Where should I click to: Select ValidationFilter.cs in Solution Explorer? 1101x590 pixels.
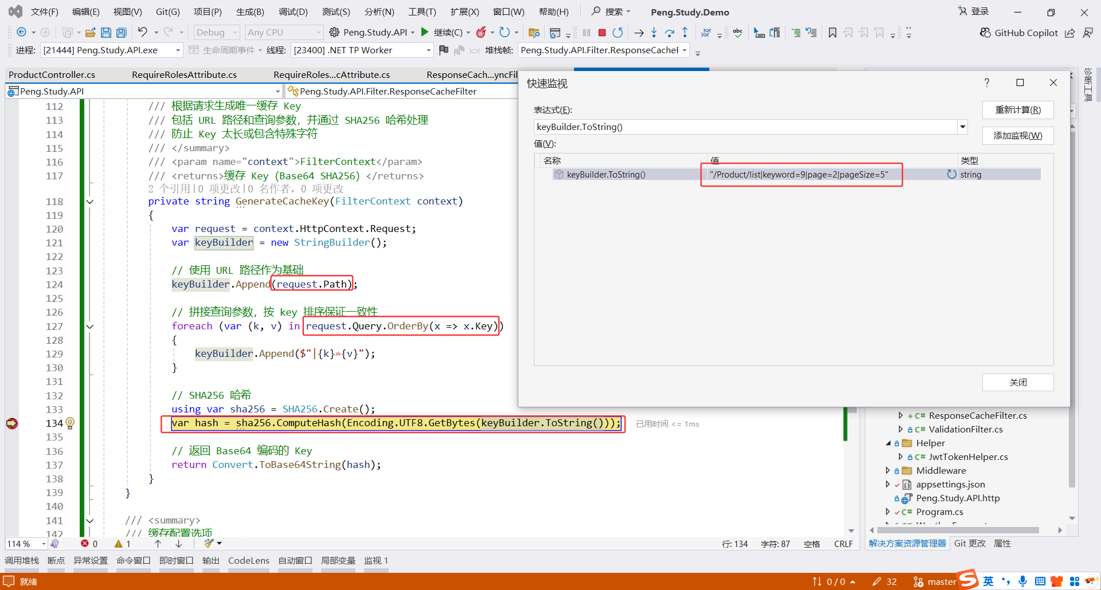point(966,429)
